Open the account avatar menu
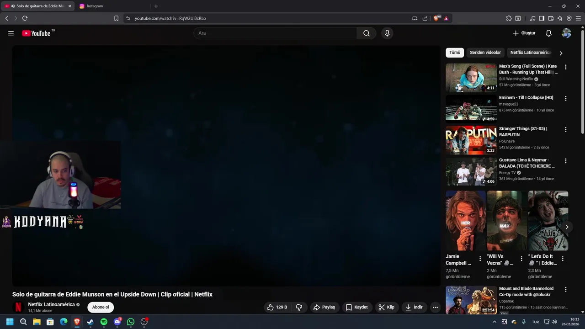The height and width of the screenshot is (329, 585). pyautogui.click(x=566, y=33)
